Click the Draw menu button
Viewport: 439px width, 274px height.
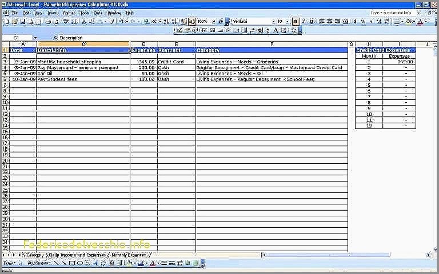coord(9,263)
